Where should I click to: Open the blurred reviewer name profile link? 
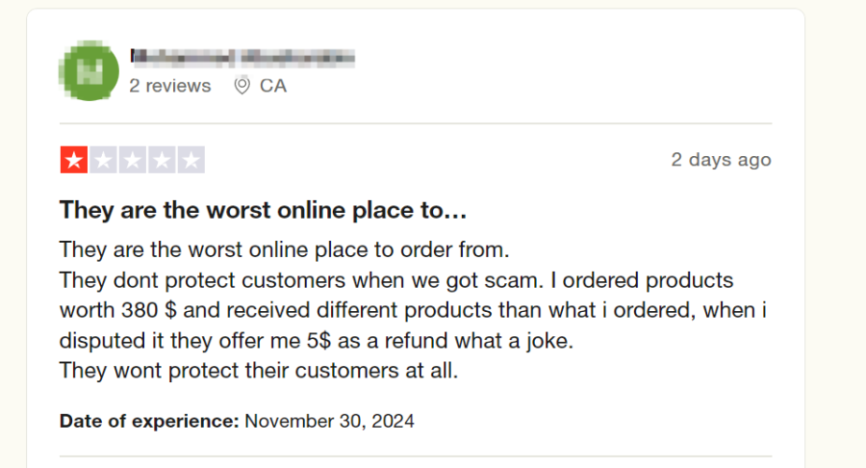point(242,56)
